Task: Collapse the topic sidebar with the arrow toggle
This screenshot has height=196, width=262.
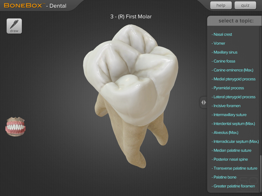Action: (x=204, y=102)
